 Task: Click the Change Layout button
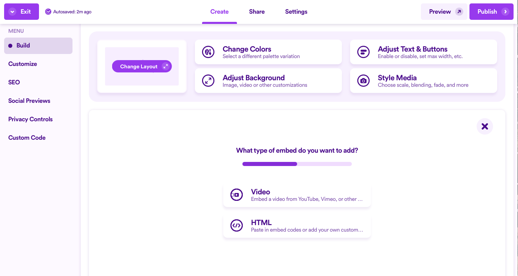tap(142, 66)
